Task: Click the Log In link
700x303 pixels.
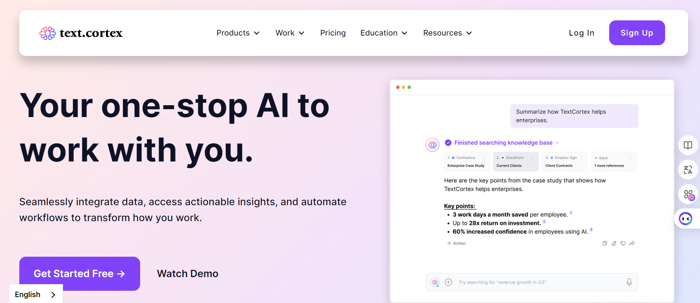Action: [x=581, y=33]
